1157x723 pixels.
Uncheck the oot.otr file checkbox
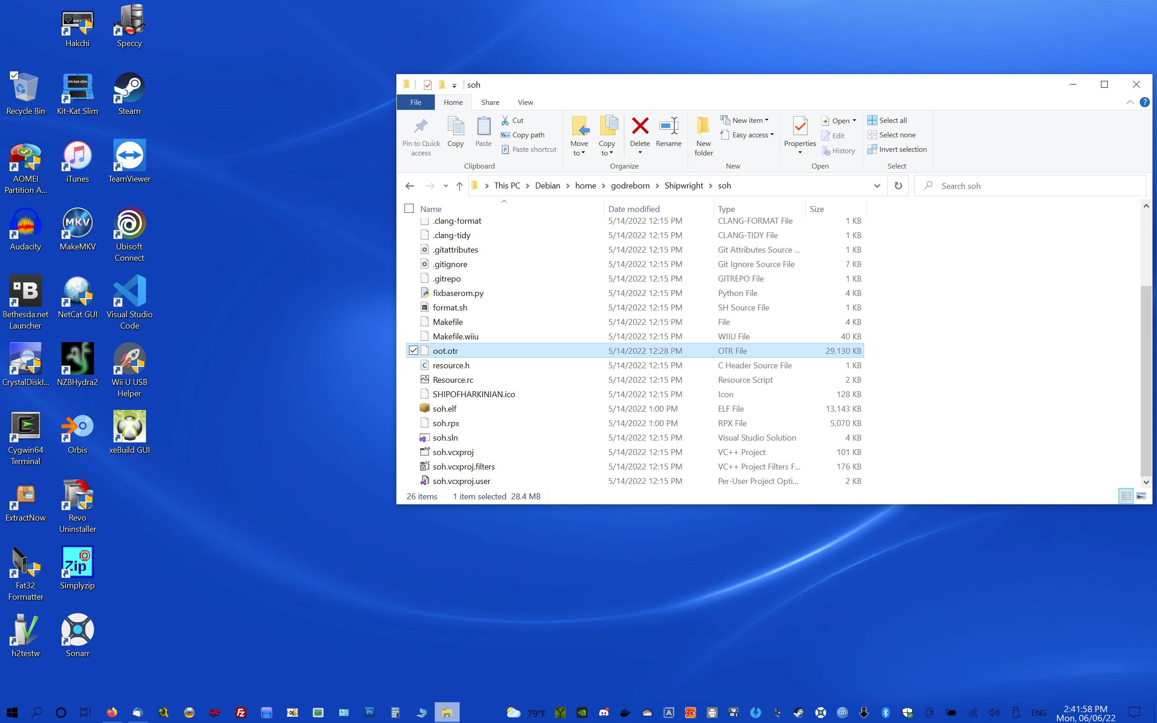tap(414, 351)
